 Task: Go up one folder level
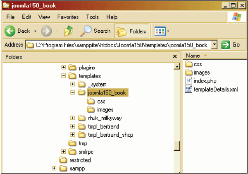tap(69, 31)
